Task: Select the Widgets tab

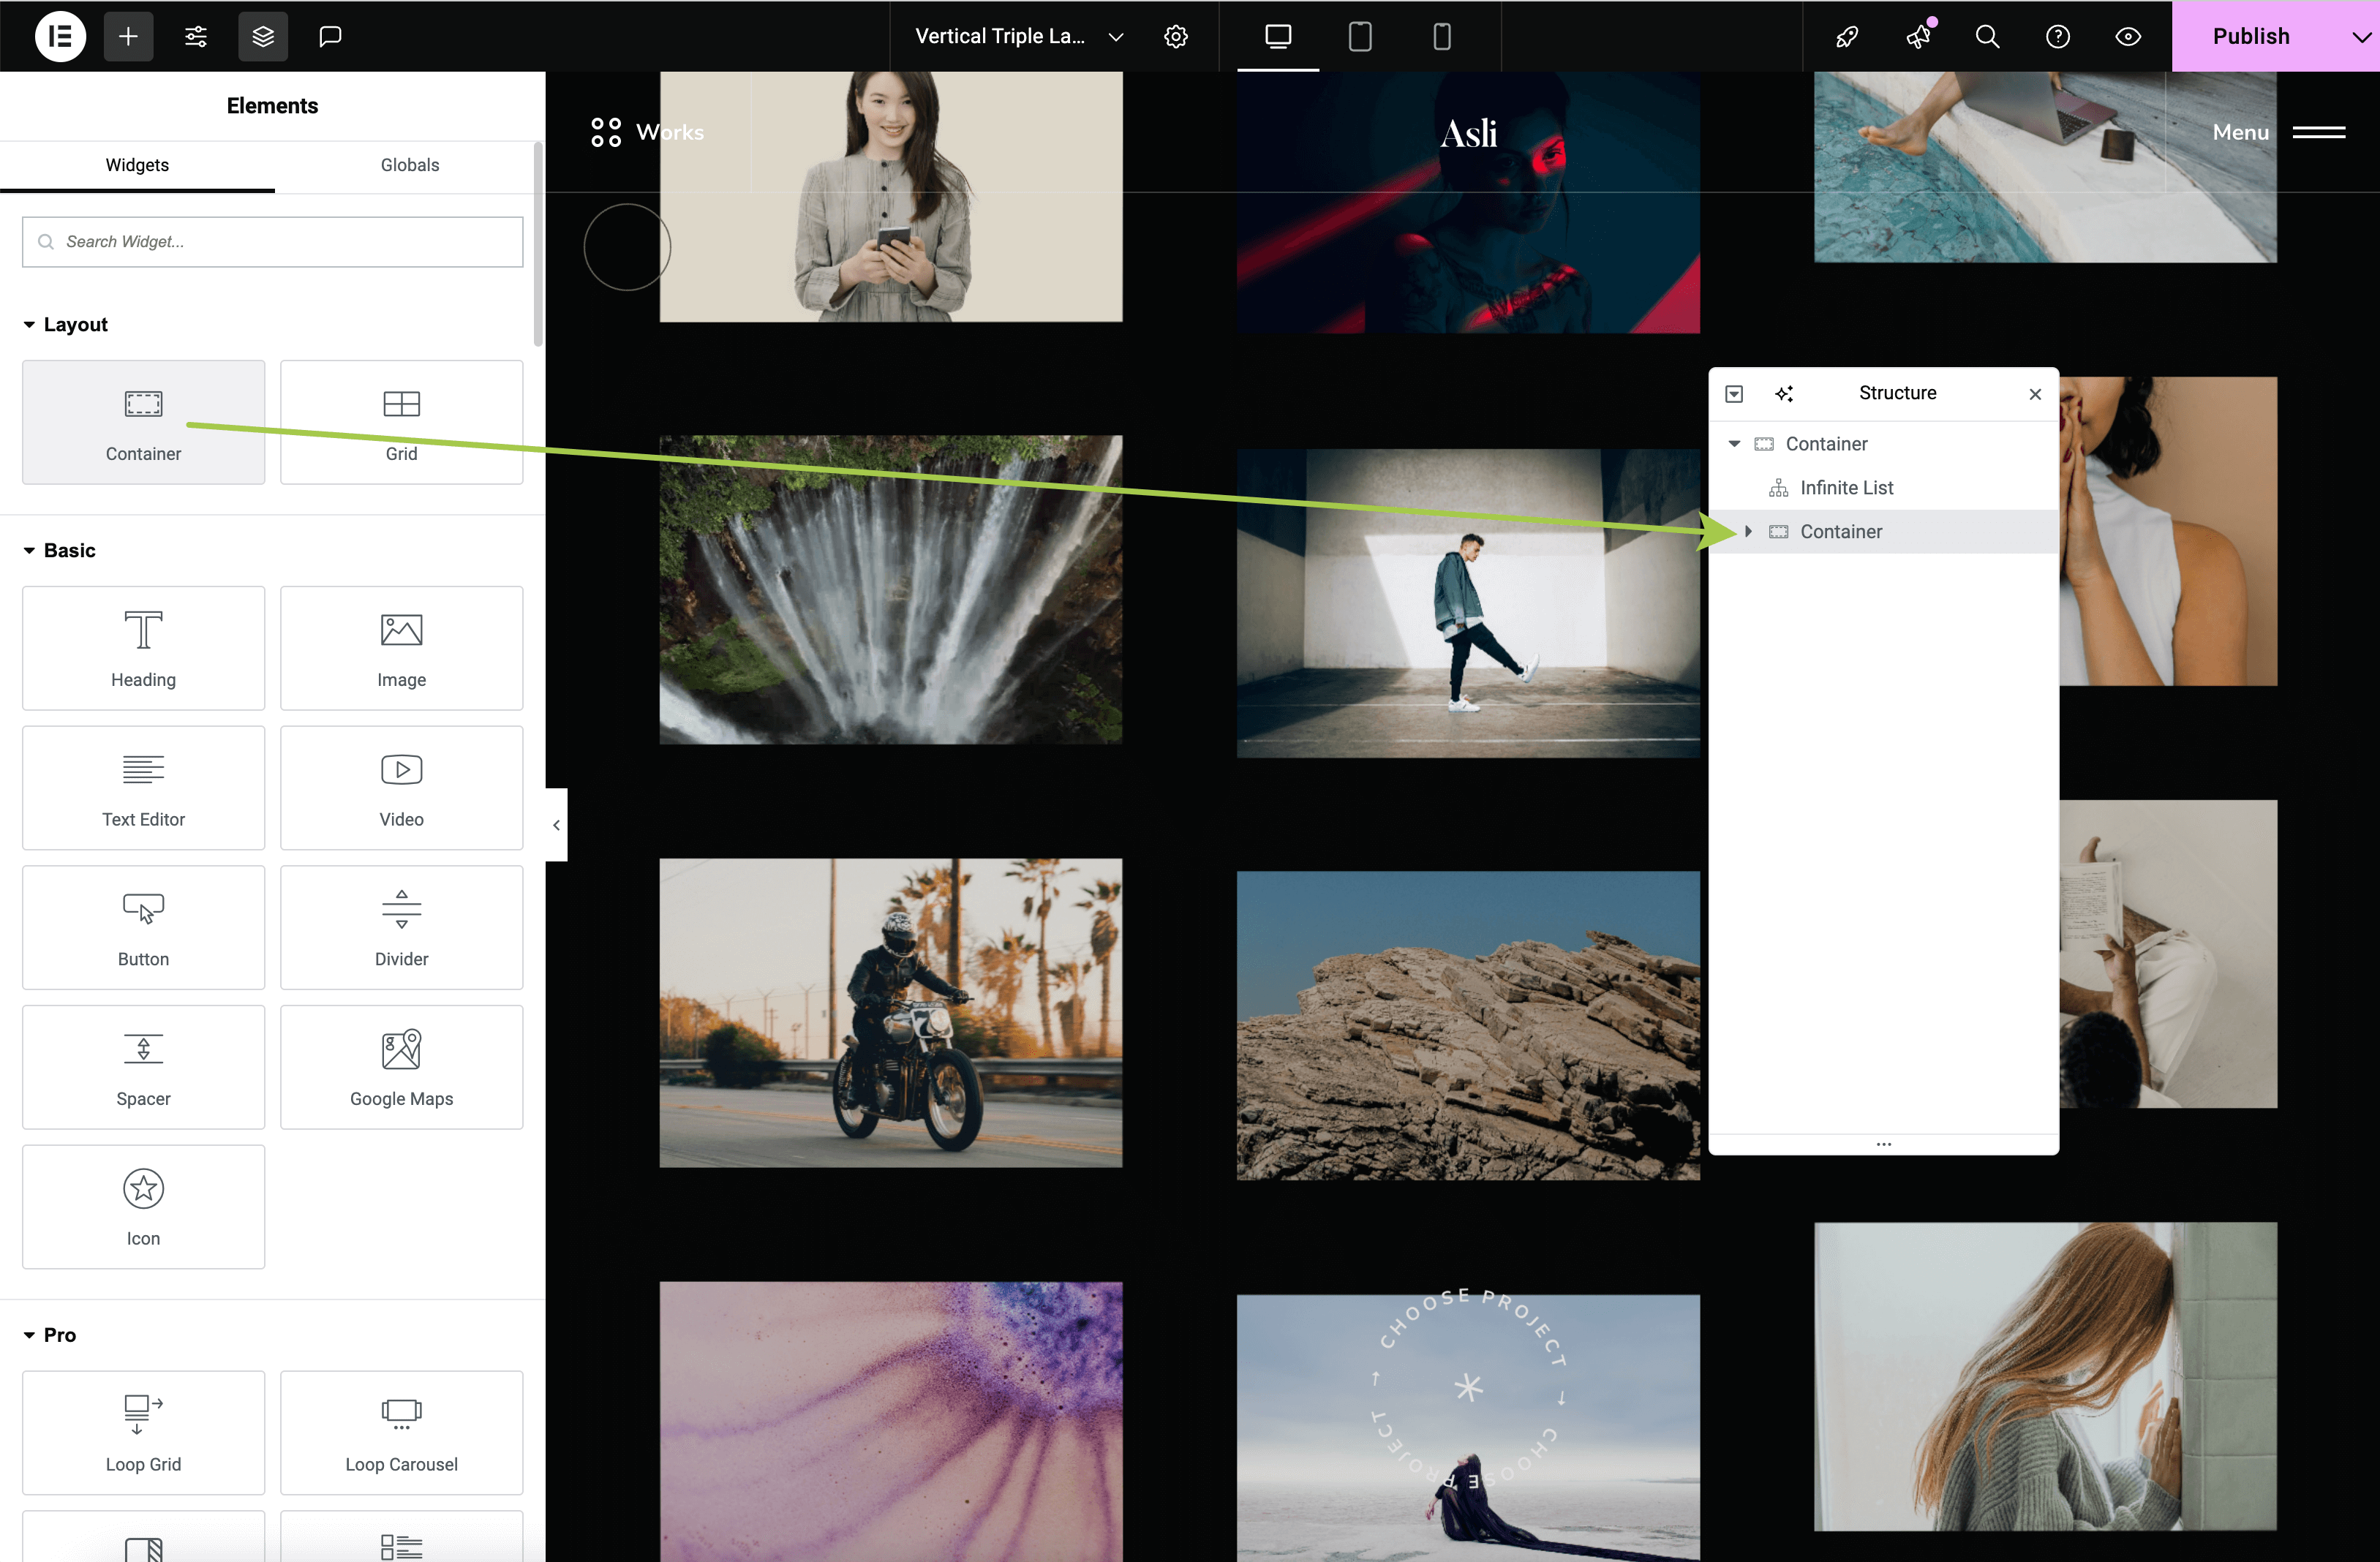Action: [137, 165]
